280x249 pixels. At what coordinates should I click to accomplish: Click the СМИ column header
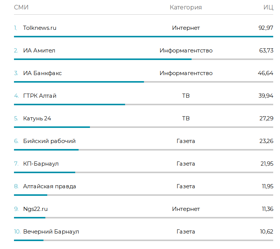point(21,7)
